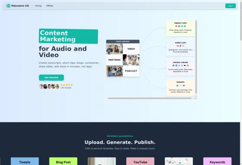Click the Repurpose LOL logo icon
Image resolution: width=242 pixels, height=165 pixels.
(x=8, y=6)
